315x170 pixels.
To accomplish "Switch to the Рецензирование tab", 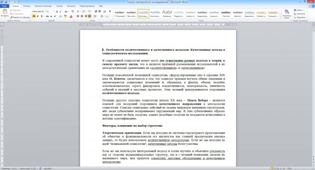I will tap(87, 6).
